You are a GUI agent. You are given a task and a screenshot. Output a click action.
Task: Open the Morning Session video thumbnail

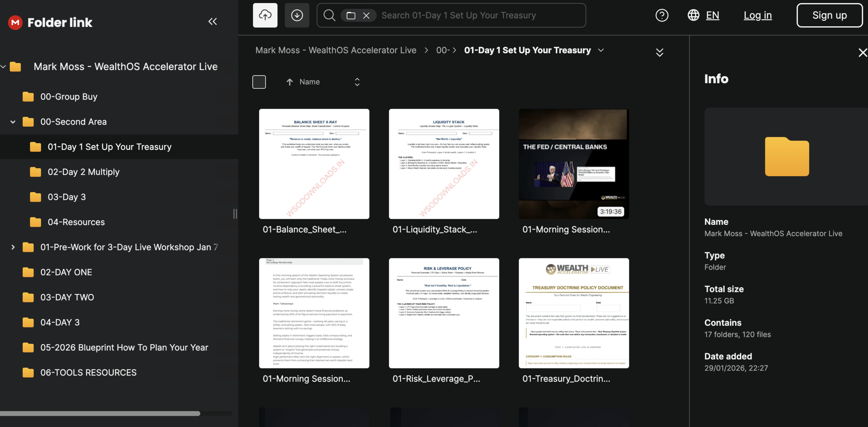574,164
